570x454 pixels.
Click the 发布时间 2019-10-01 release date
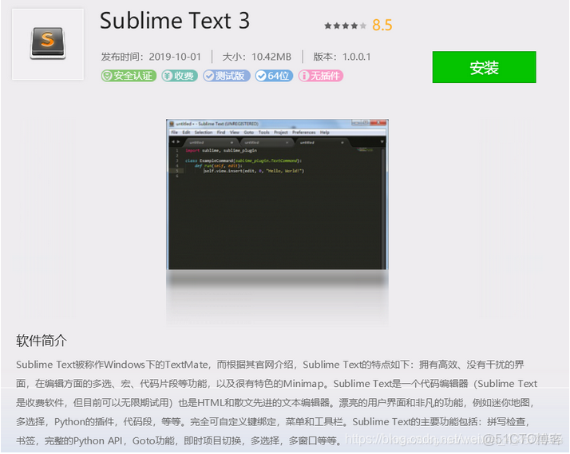coord(151,57)
